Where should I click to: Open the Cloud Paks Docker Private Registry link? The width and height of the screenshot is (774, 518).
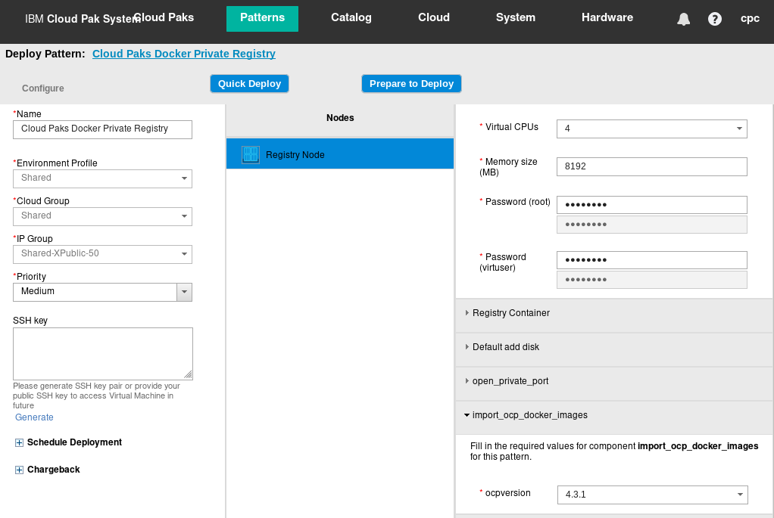tap(183, 54)
